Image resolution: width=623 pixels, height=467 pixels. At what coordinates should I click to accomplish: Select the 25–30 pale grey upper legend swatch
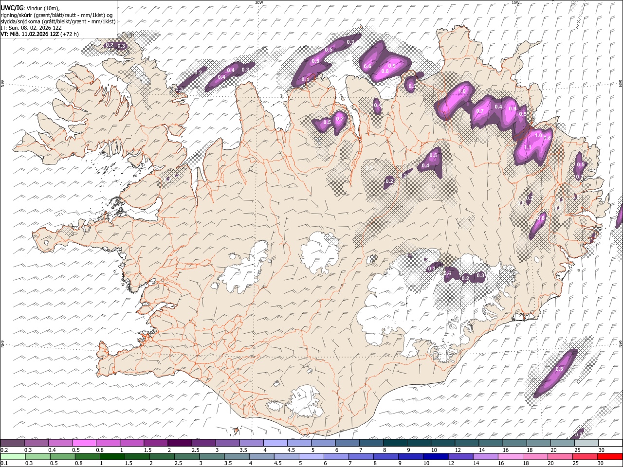click(586, 443)
